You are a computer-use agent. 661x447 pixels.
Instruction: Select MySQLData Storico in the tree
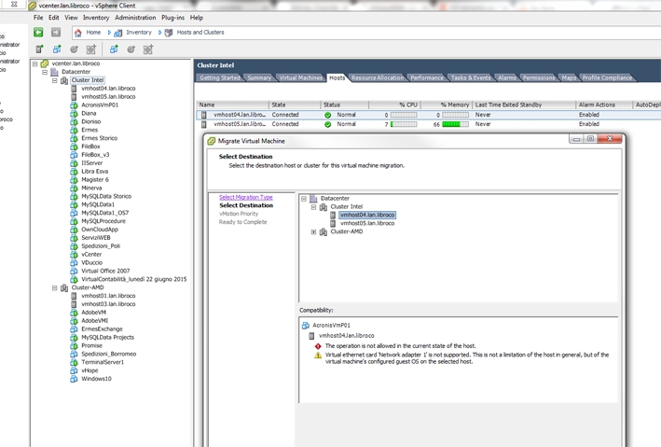click(106, 196)
